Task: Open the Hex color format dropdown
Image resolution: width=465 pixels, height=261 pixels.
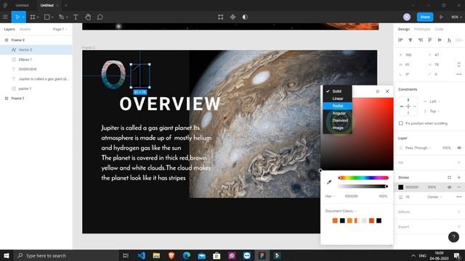Action: coord(330,196)
